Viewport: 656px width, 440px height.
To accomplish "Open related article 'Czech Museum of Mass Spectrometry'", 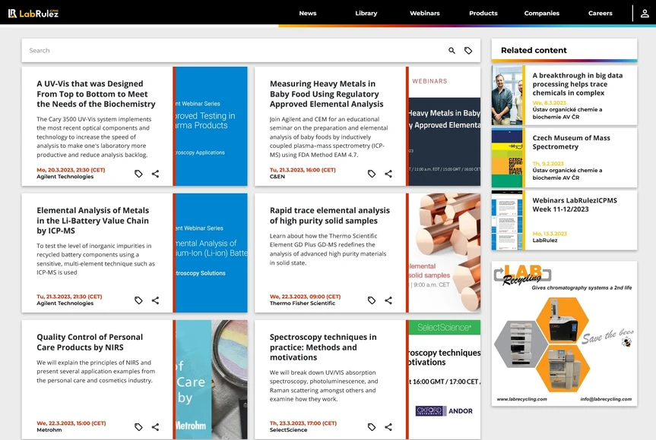I will click(x=571, y=143).
